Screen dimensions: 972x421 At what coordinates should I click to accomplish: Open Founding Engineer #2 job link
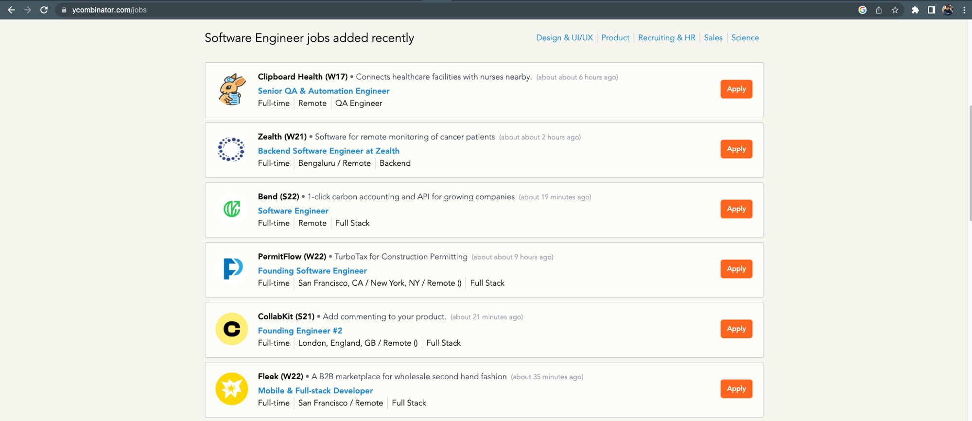(x=300, y=331)
